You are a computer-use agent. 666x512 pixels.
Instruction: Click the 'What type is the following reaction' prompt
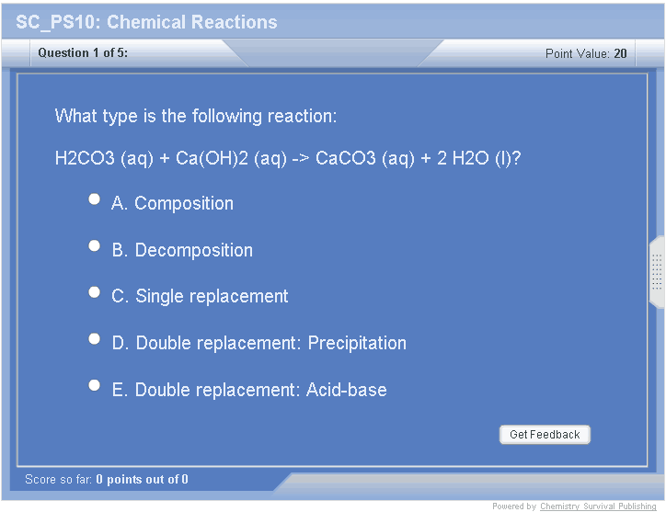pos(196,116)
